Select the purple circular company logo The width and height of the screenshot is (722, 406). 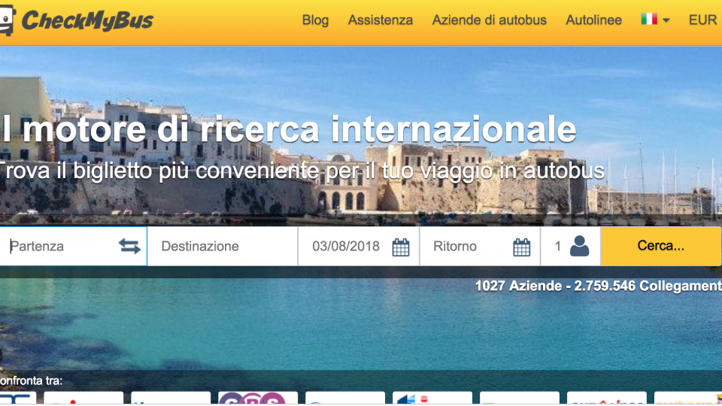257,398
